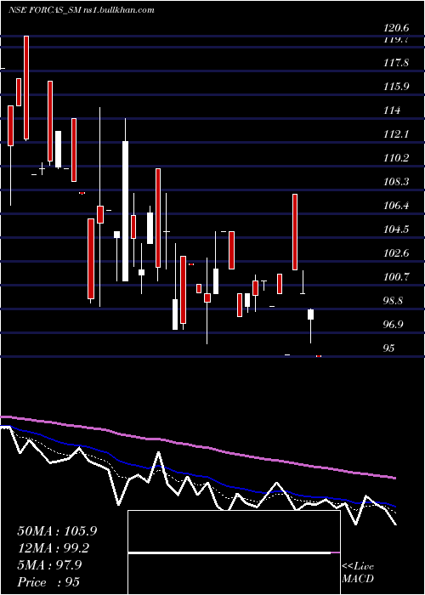This screenshot has height=595, width=425.
Task: Click the MACD indicator box
Action: coord(234,552)
